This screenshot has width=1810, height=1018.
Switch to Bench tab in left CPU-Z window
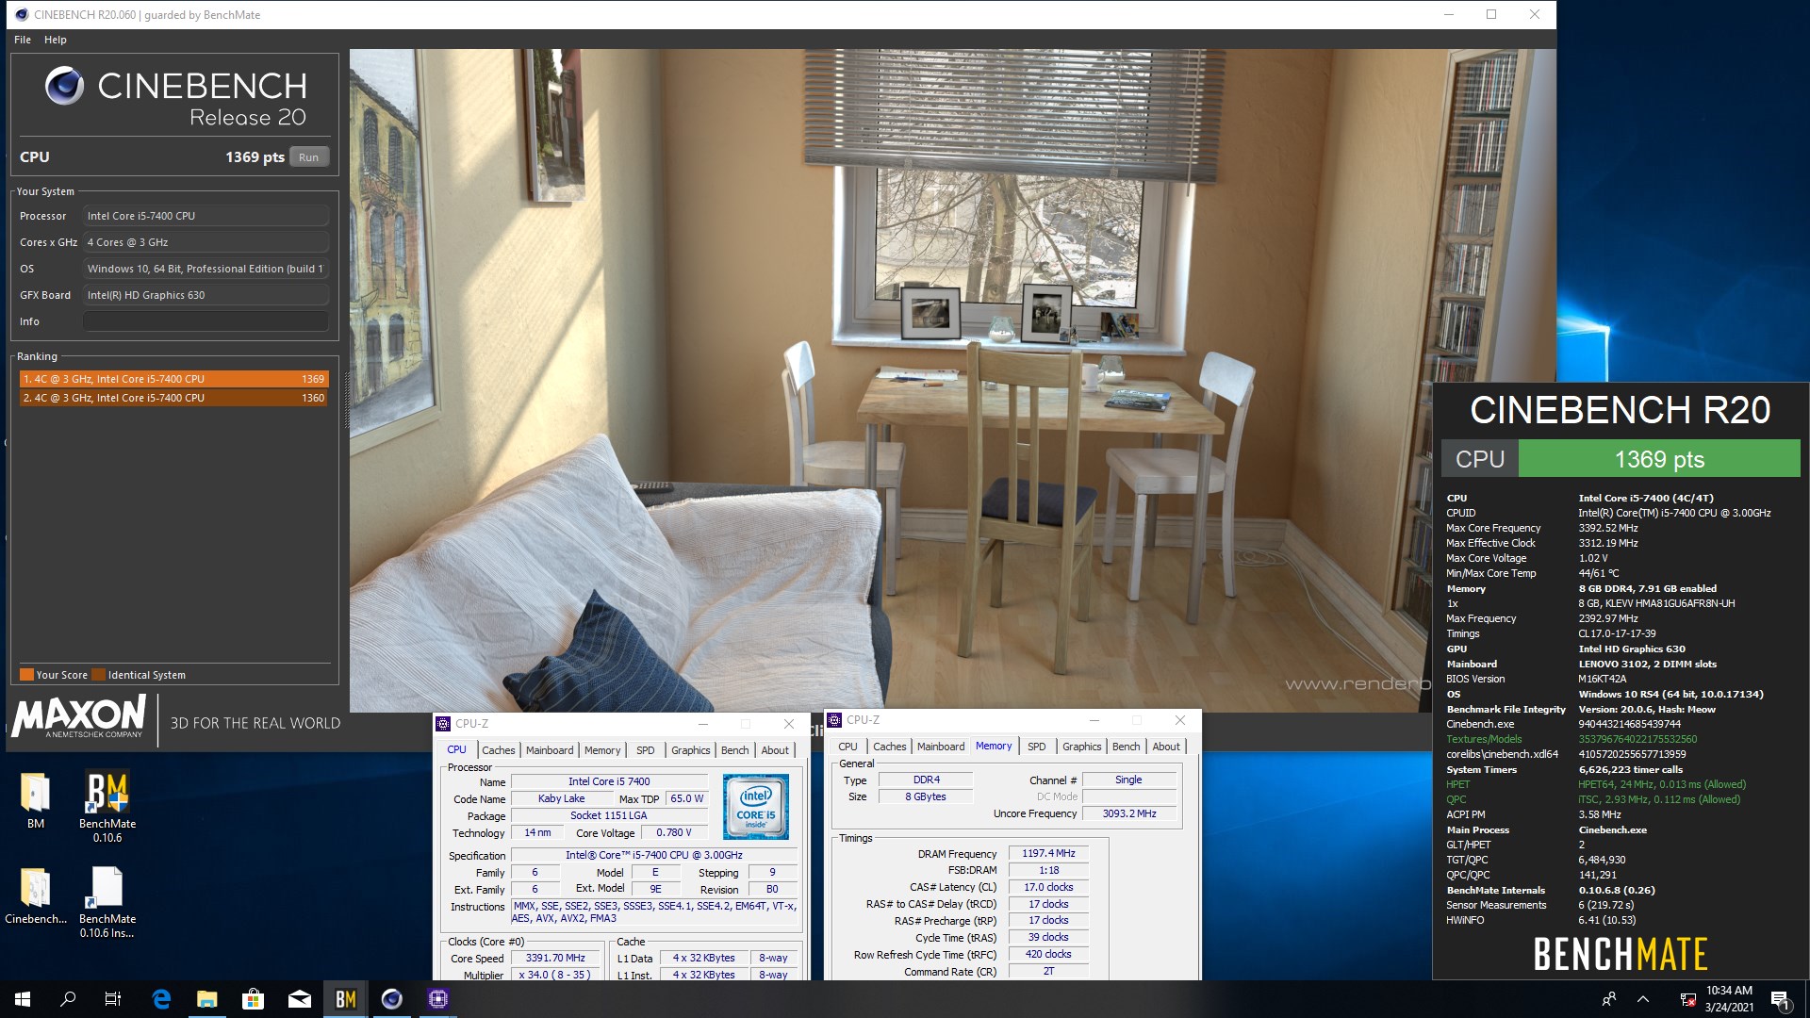(735, 750)
